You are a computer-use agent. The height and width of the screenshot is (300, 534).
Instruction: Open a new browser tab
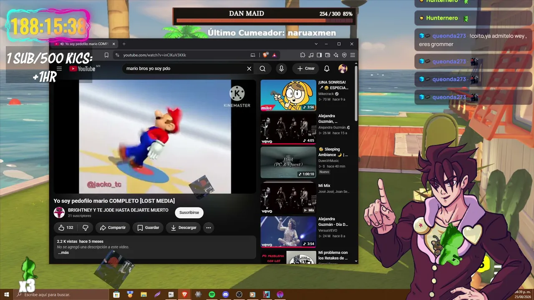[x=124, y=44]
